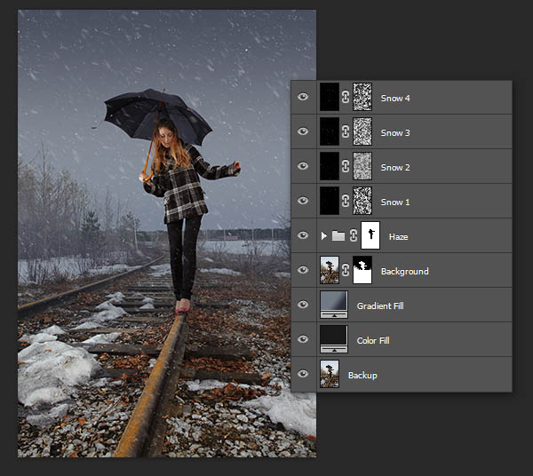Image resolution: width=533 pixels, height=476 pixels.
Task: Select the Snow 3 layer mask thumbnail
Action: coord(362,132)
